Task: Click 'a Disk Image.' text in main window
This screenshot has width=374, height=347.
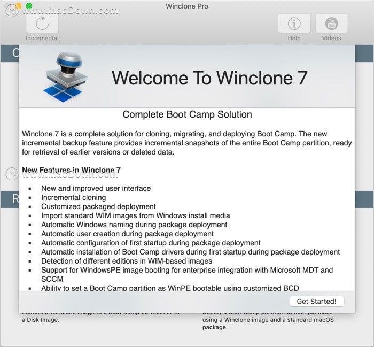Action: [x=41, y=320]
